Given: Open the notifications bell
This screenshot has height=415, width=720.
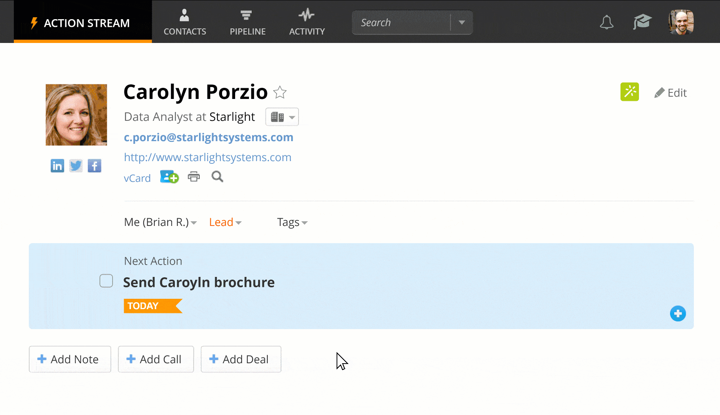Looking at the screenshot, I should tap(606, 22).
